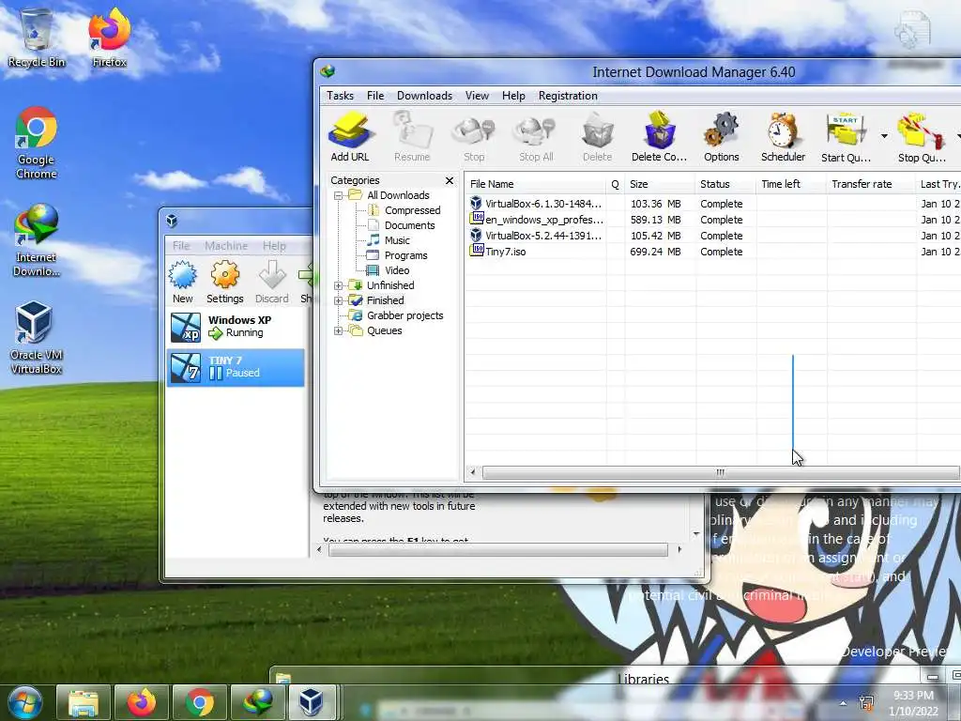Click the Windows Start orb
This screenshot has height=721, width=961.
click(25, 702)
